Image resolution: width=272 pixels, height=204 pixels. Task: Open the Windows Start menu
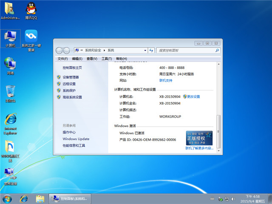click(7, 199)
